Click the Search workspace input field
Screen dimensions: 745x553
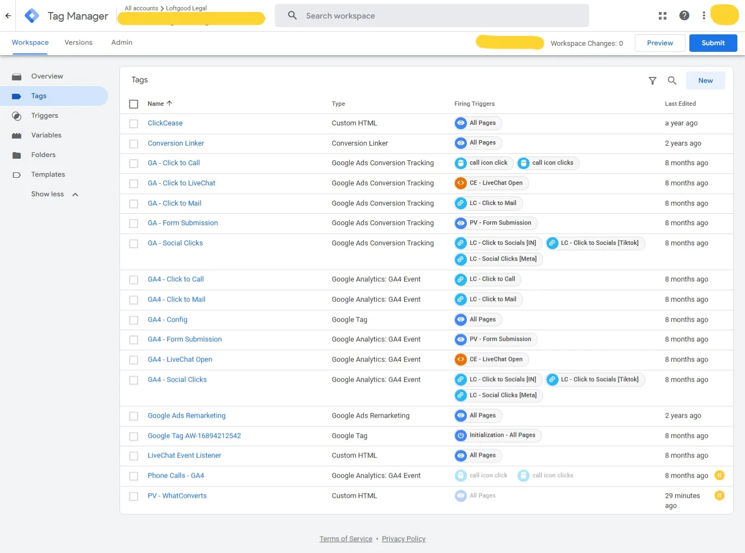tap(432, 16)
